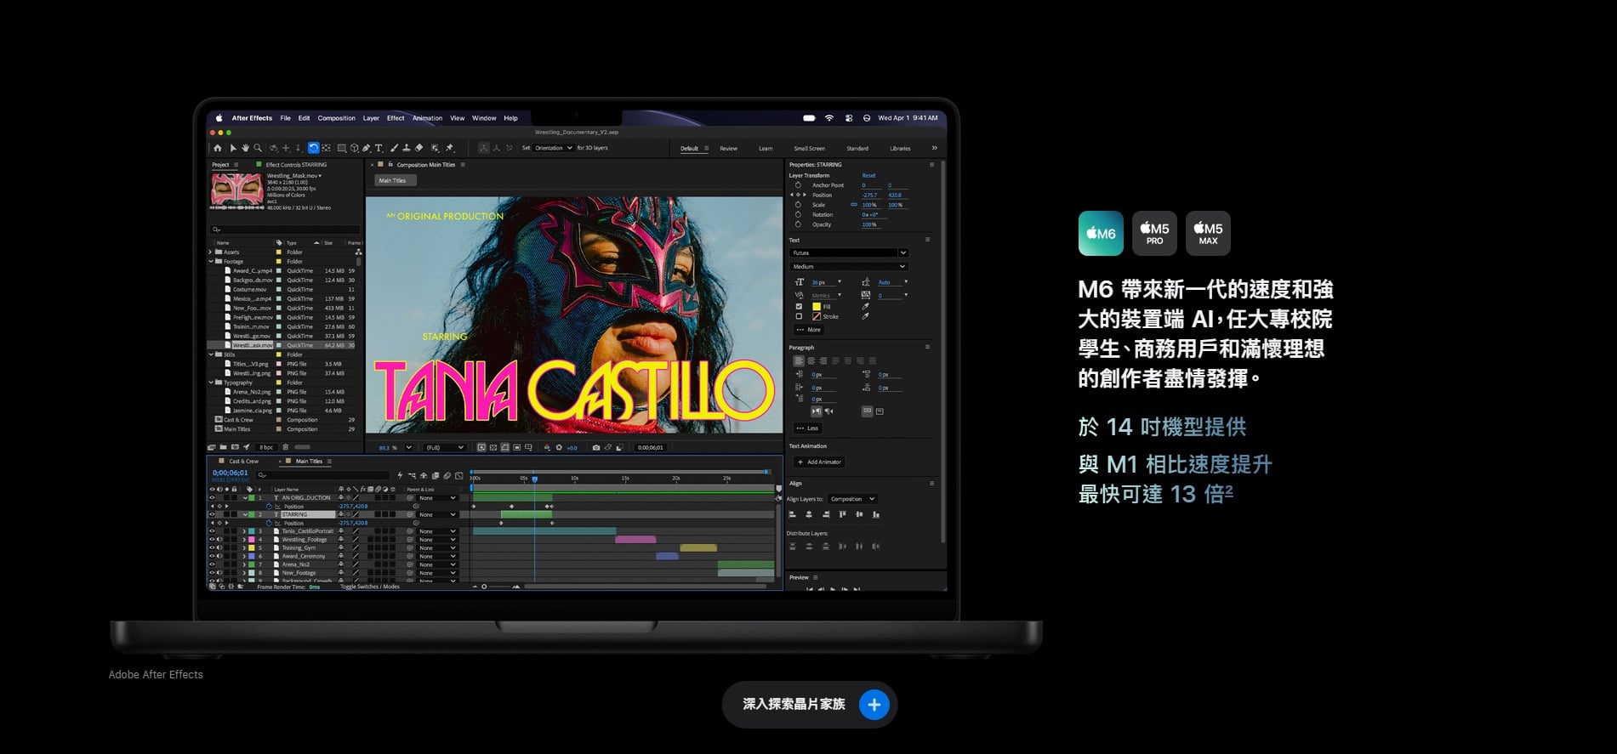Click the More button in Text section
Image resolution: width=1617 pixels, height=754 pixels.
pos(809,330)
